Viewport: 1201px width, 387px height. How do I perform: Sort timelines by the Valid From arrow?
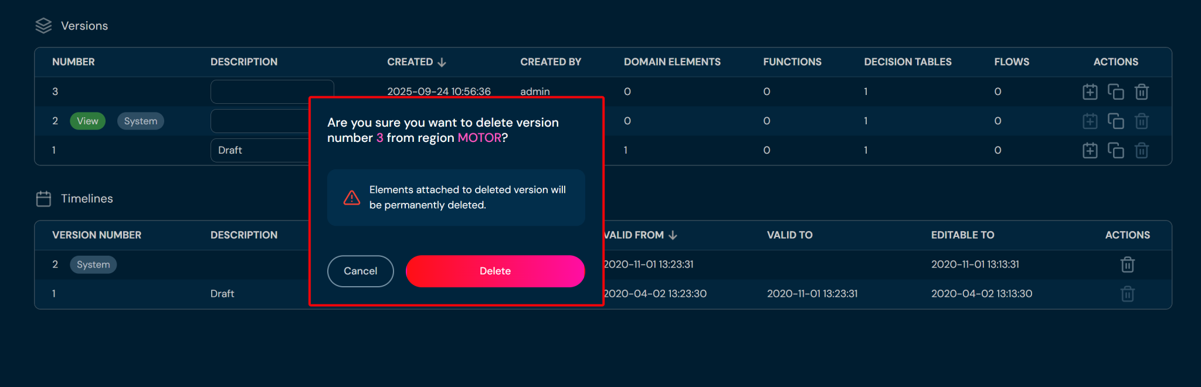click(x=673, y=235)
